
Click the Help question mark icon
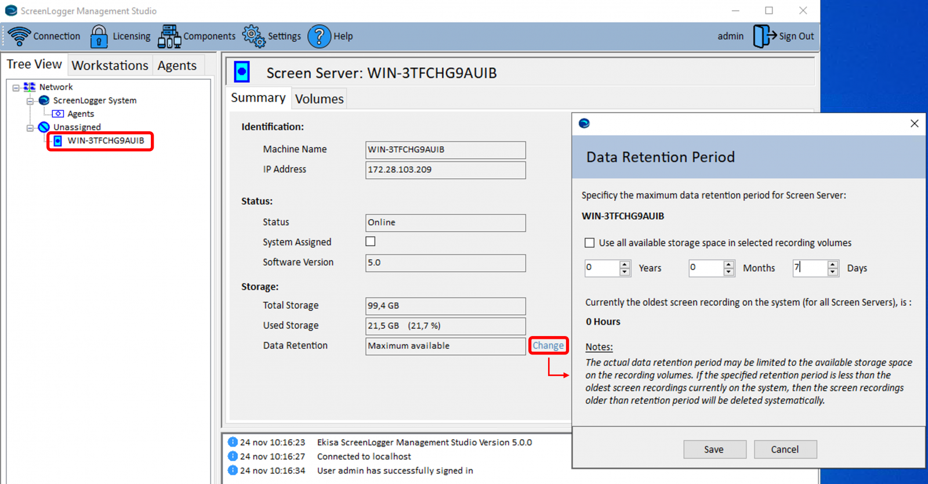319,36
